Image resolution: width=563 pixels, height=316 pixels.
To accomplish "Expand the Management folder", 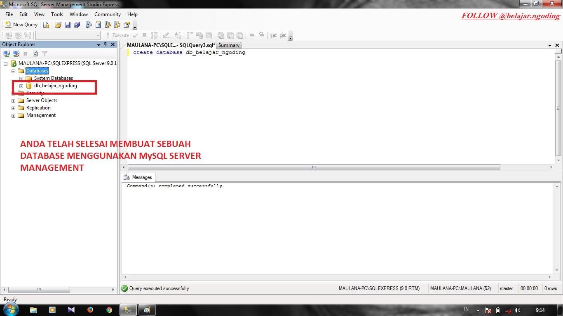I will (x=13, y=116).
